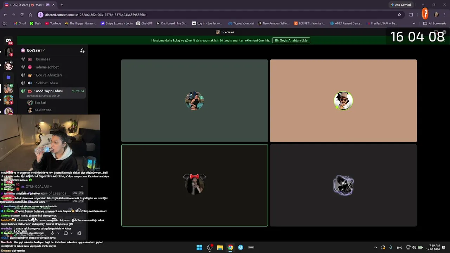Click Bir Geçiş Anahtarı Ekle button
The image size is (450, 253).
coord(291,40)
